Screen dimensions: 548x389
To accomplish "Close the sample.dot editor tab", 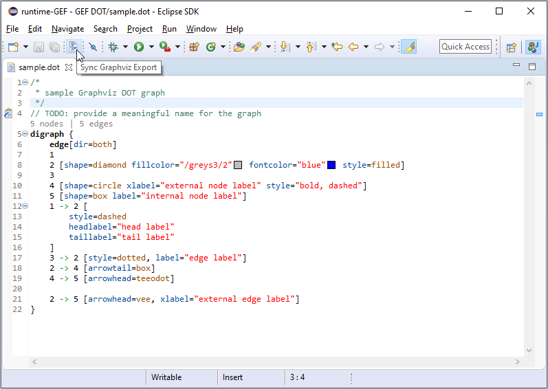I will [x=69, y=67].
